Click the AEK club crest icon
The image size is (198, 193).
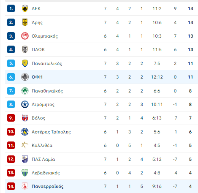25,8
